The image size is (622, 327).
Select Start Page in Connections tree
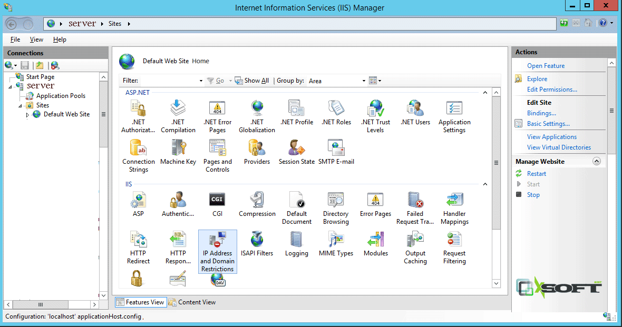tap(40, 77)
